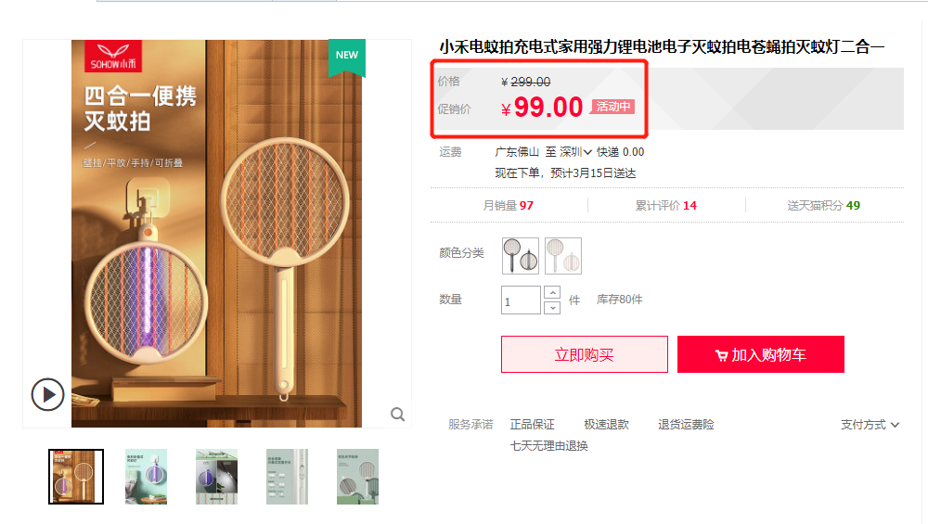This screenshot has height=524, width=928.
Task: Click the quantity input field
Action: (521, 300)
